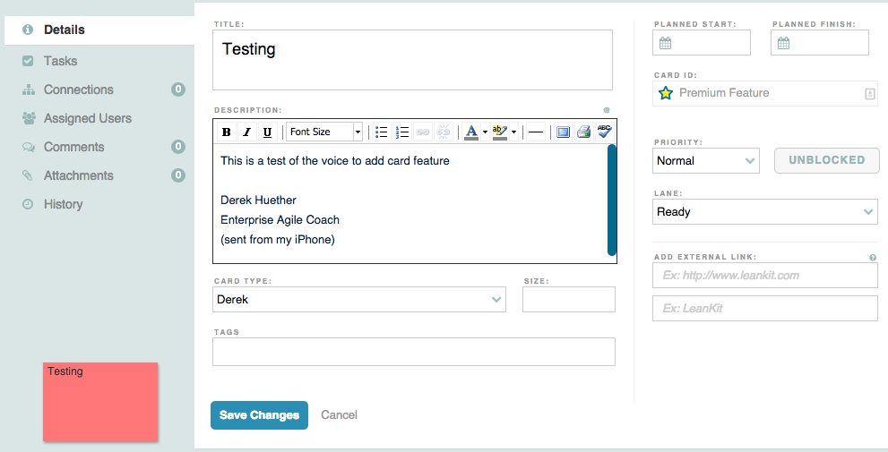888x452 pixels.
Task: Insert horizontal rule line
Action: (535, 132)
